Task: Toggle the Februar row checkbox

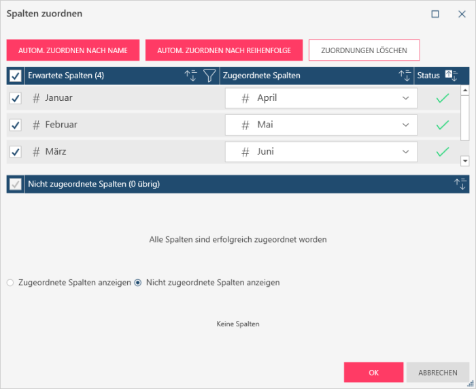Action: 16,125
